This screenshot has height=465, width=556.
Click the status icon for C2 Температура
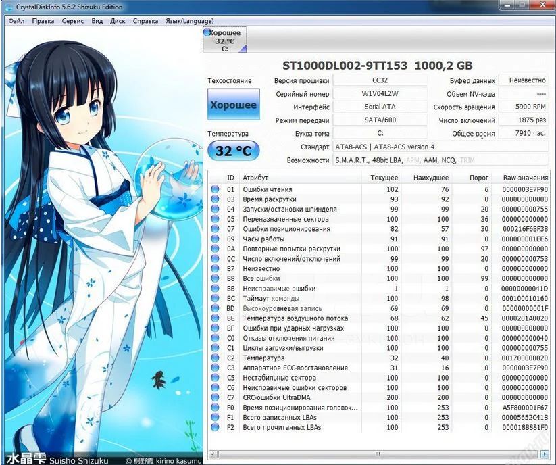tap(215, 358)
